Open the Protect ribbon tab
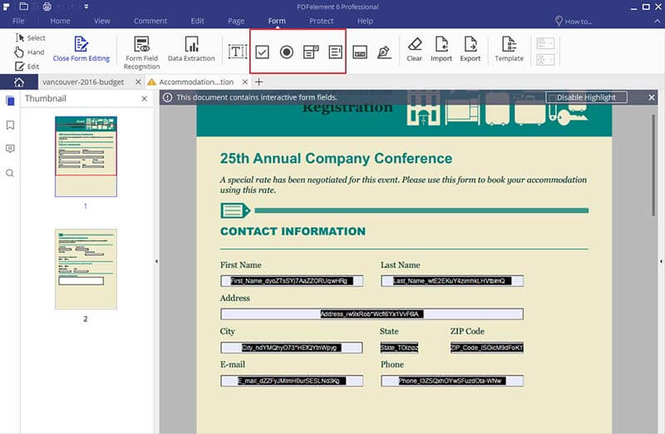665x434 pixels. coord(321,21)
